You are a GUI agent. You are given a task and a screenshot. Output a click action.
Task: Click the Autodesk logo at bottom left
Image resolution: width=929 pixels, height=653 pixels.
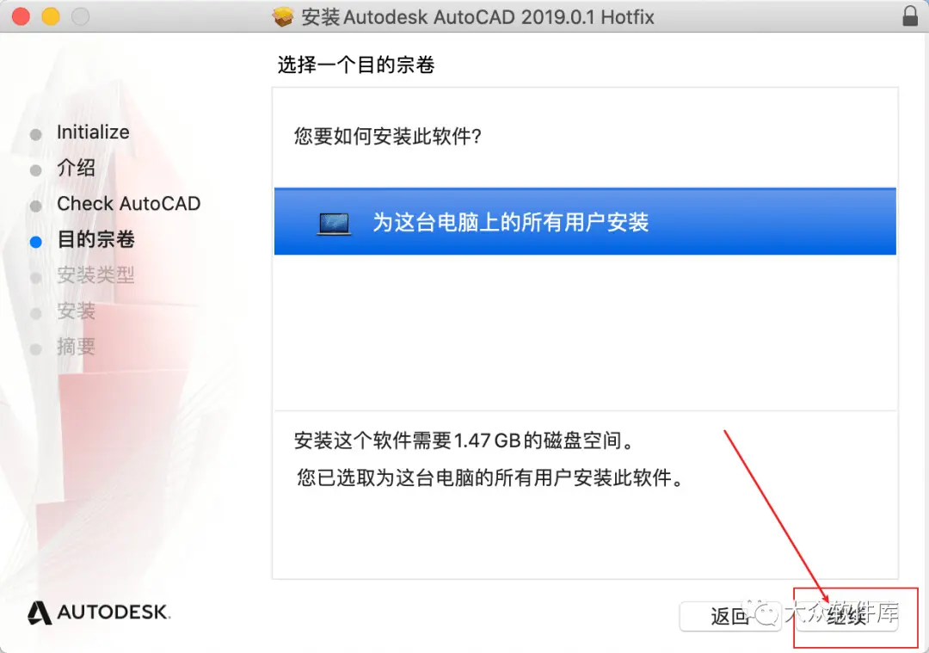point(99,612)
